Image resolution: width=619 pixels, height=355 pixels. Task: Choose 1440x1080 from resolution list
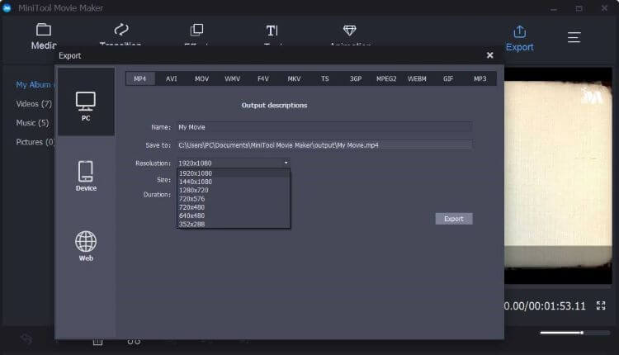pos(234,182)
